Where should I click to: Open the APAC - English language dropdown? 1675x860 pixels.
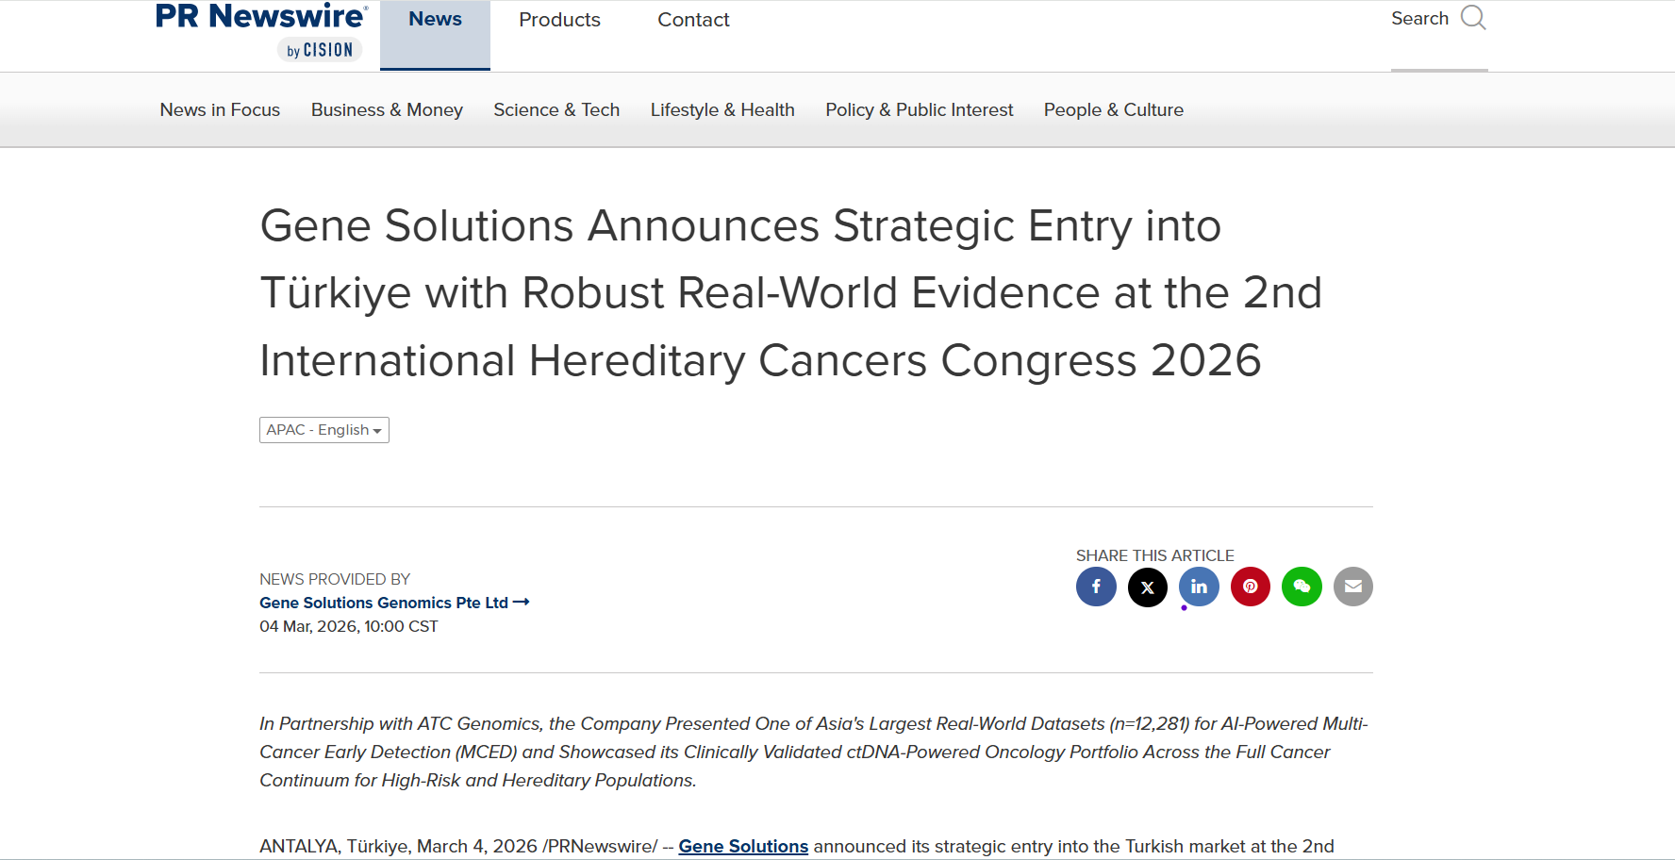(324, 430)
